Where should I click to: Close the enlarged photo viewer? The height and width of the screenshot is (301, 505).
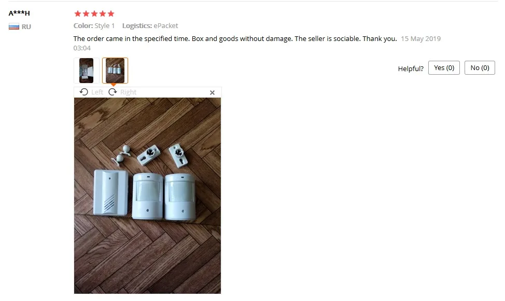coord(212,92)
